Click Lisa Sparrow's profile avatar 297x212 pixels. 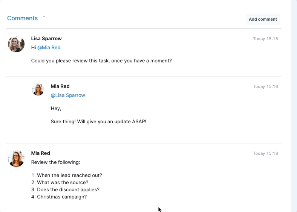tap(16, 44)
